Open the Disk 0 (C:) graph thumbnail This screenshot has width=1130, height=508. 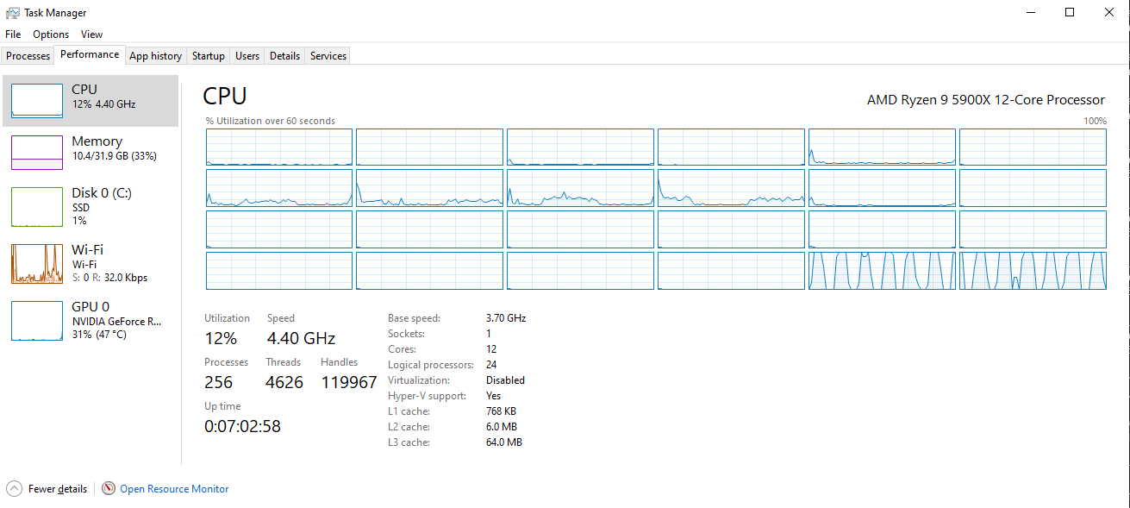click(37, 208)
